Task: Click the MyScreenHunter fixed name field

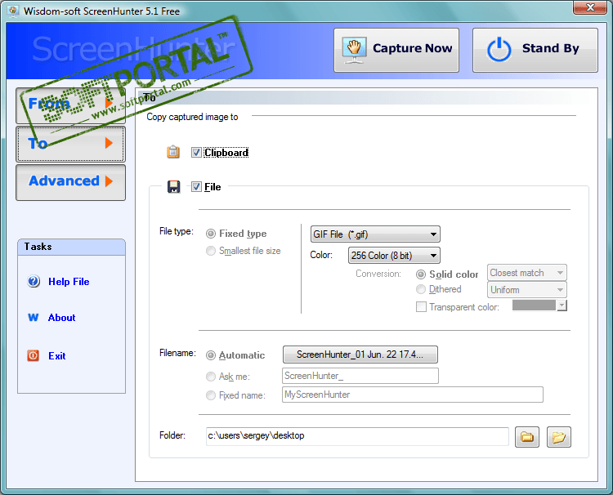Action: [x=413, y=395]
